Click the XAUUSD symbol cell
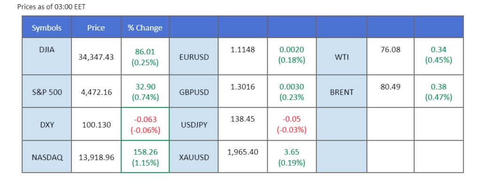The width and height of the screenshot is (481, 191). pos(194,158)
